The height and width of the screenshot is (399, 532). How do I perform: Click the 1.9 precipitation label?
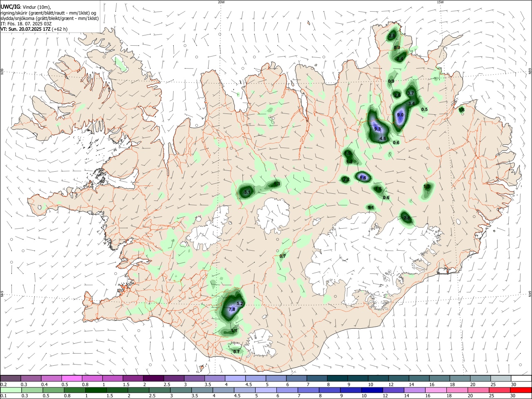coord(348,153)
